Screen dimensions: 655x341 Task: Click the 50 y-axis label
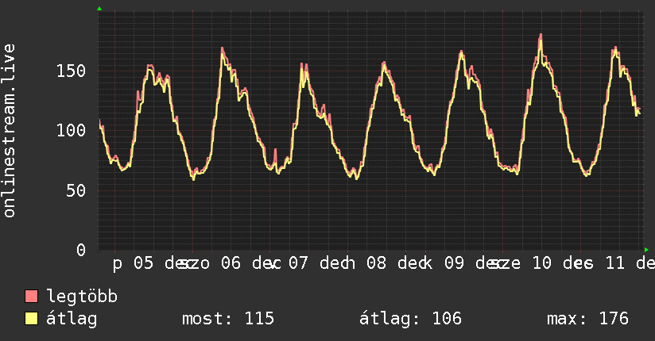(76, 191)
